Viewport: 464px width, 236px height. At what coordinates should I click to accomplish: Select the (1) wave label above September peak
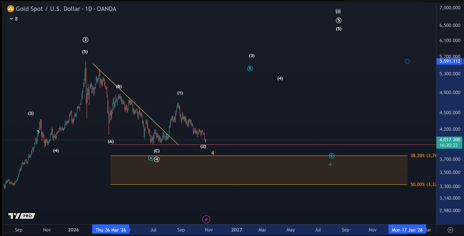(x=180, y=93)
